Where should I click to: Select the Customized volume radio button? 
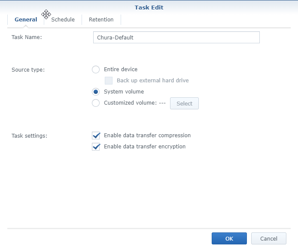[x=96, y=103]
